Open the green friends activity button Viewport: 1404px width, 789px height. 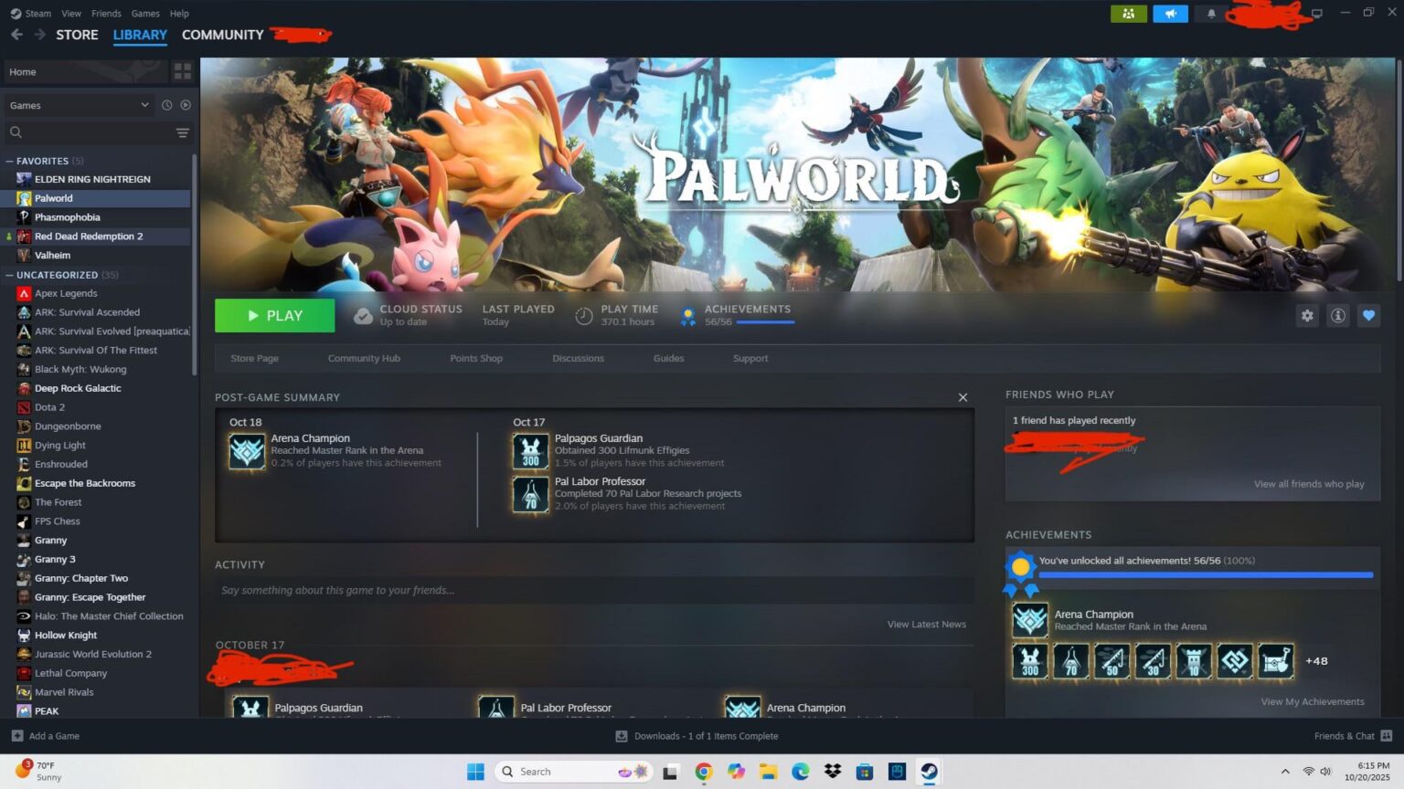point(1129,14)
